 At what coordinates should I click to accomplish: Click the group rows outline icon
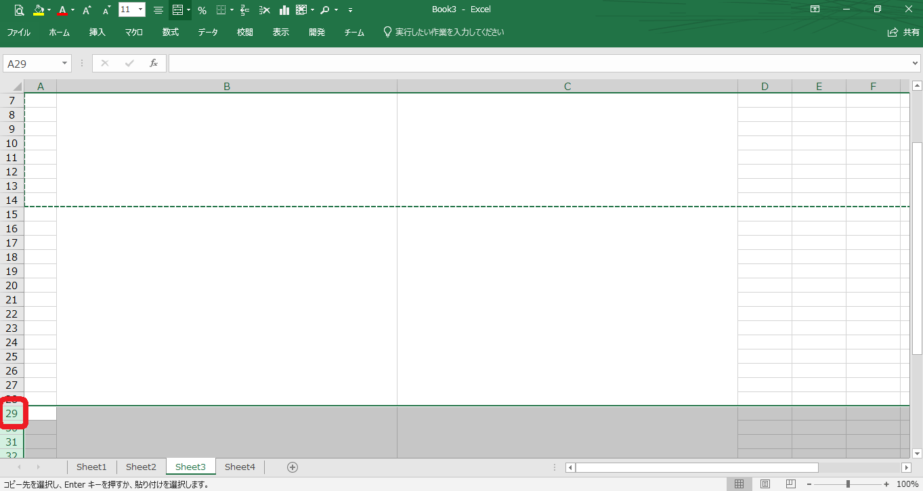[x=244, y=10]
